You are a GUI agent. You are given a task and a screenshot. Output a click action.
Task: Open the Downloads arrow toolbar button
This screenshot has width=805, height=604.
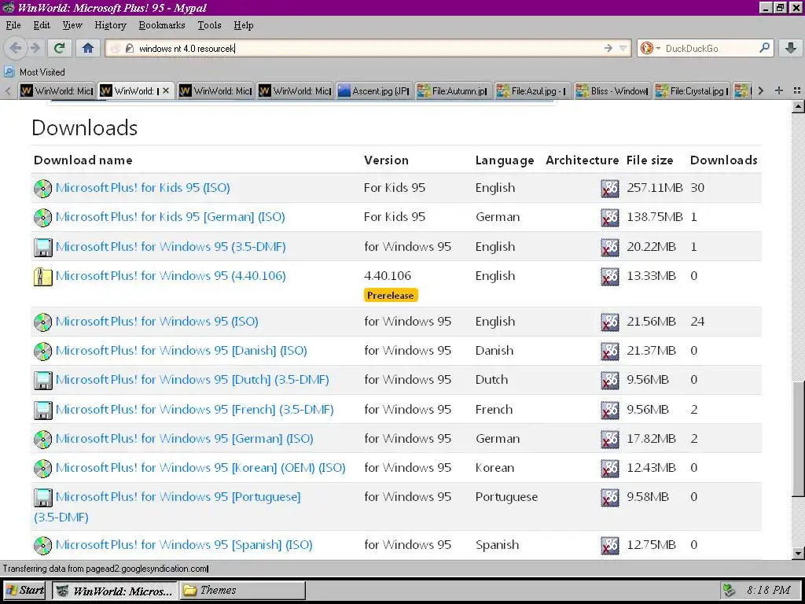point(791,48)
